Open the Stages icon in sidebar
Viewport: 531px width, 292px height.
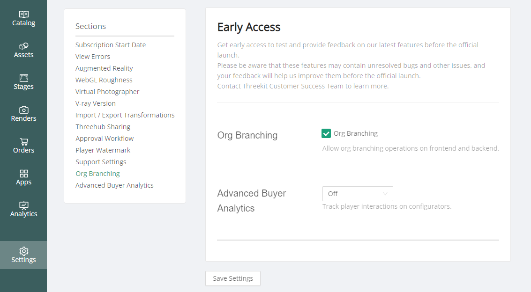pyautogui.click(x=24, y=78)
